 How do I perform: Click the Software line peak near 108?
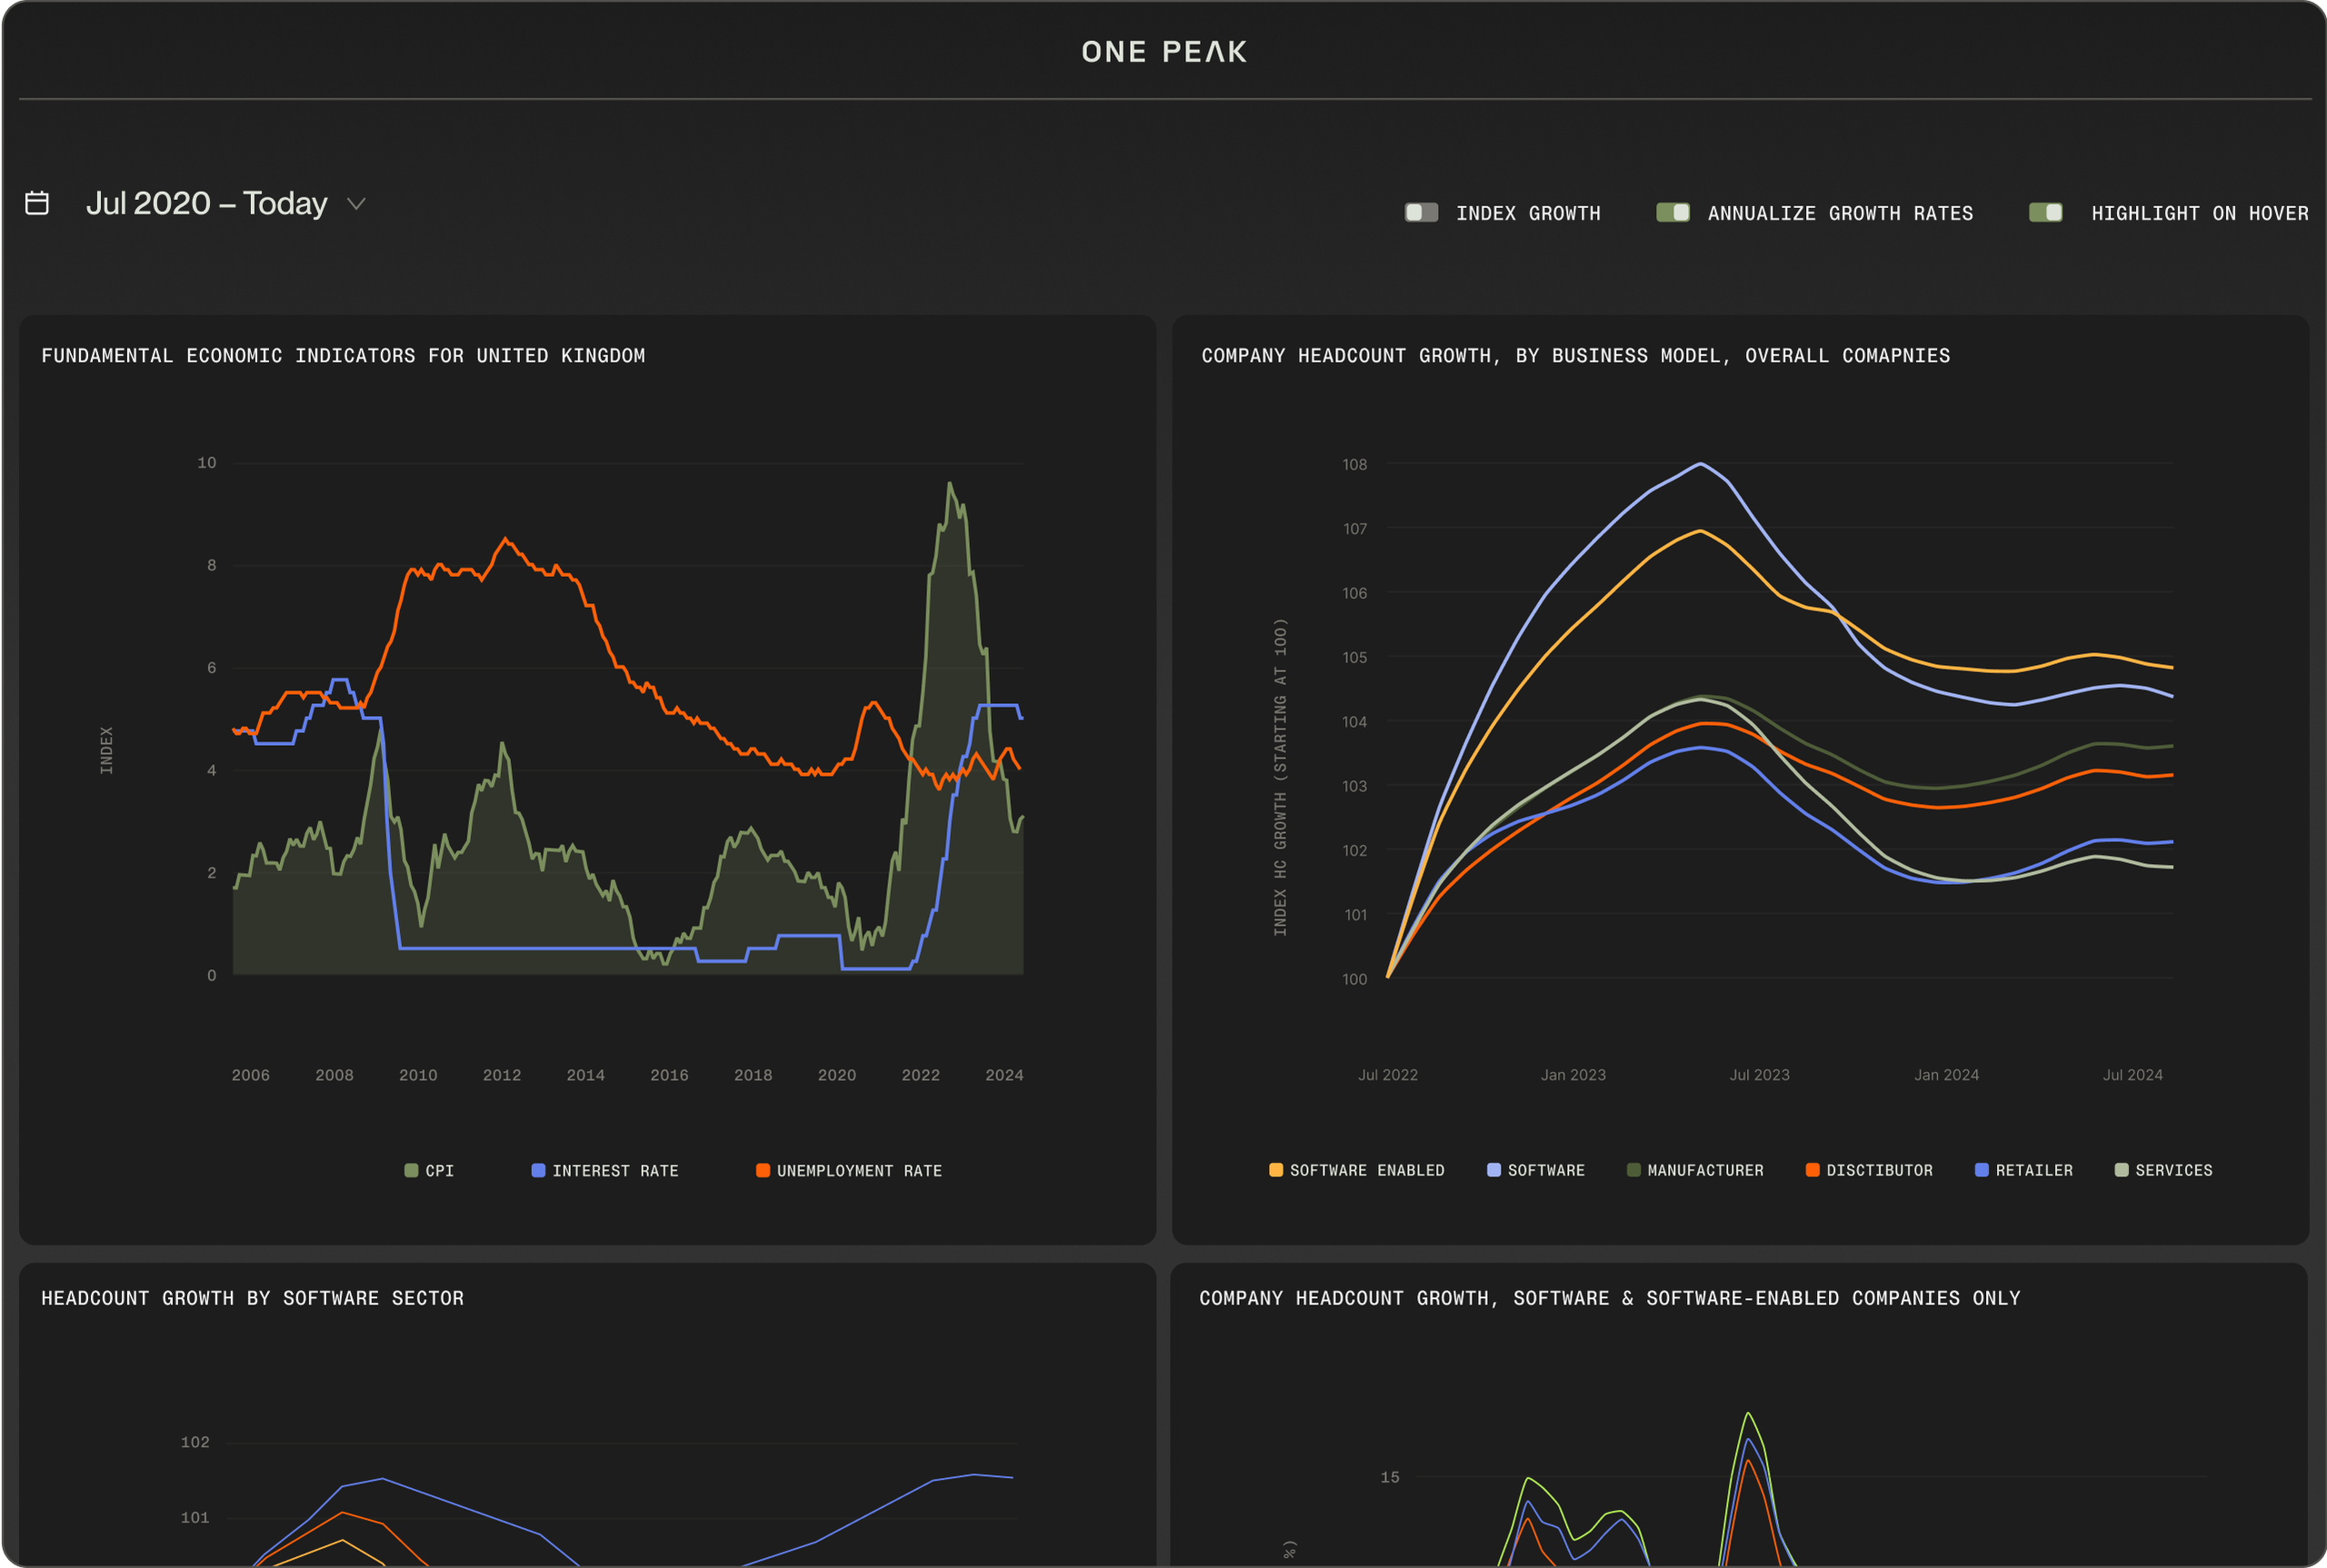click(1701, 464)
